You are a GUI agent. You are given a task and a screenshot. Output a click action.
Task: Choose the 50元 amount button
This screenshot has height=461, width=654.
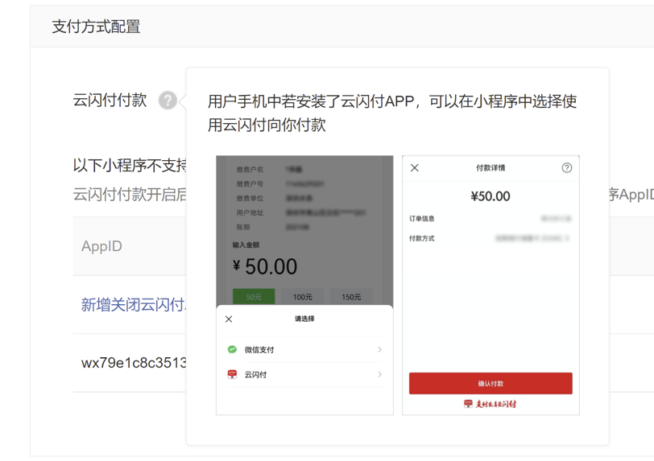click(x=254, y=297)
